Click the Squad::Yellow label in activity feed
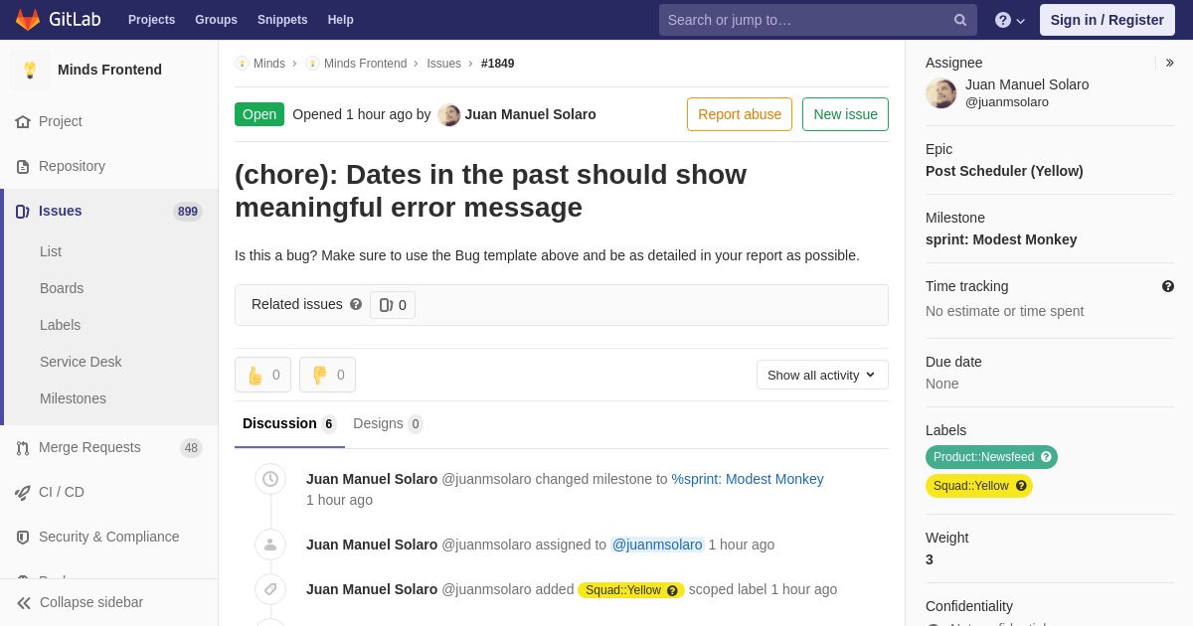1193x626 pixels. click(x=631, y=590)
